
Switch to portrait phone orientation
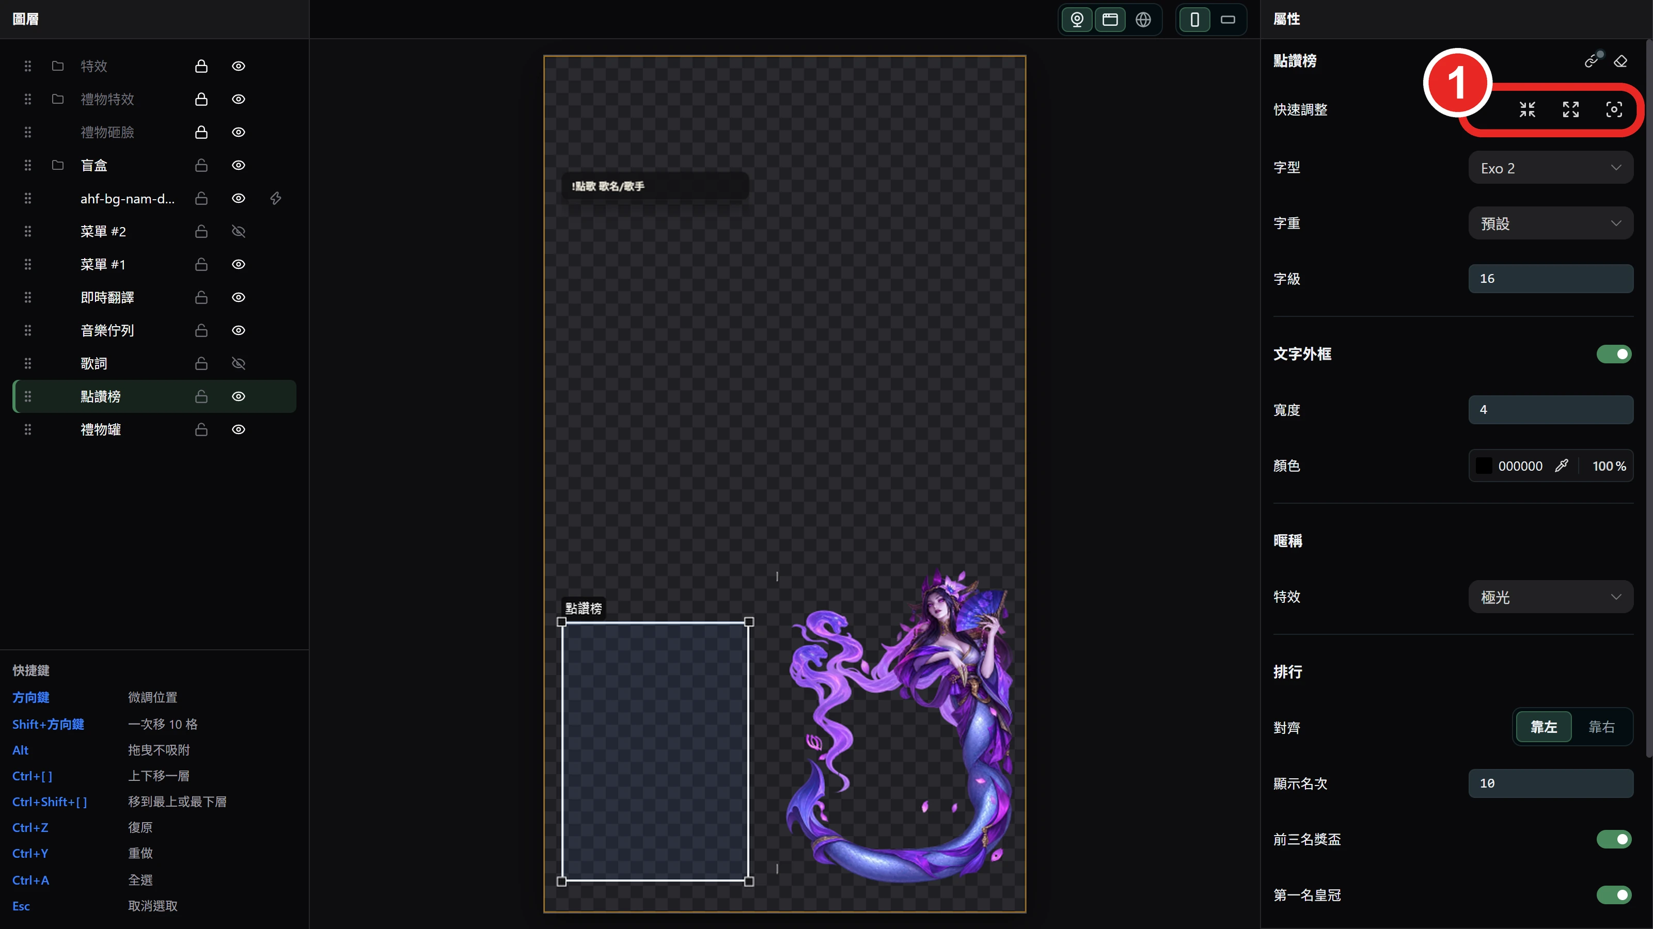[1195, 19]
